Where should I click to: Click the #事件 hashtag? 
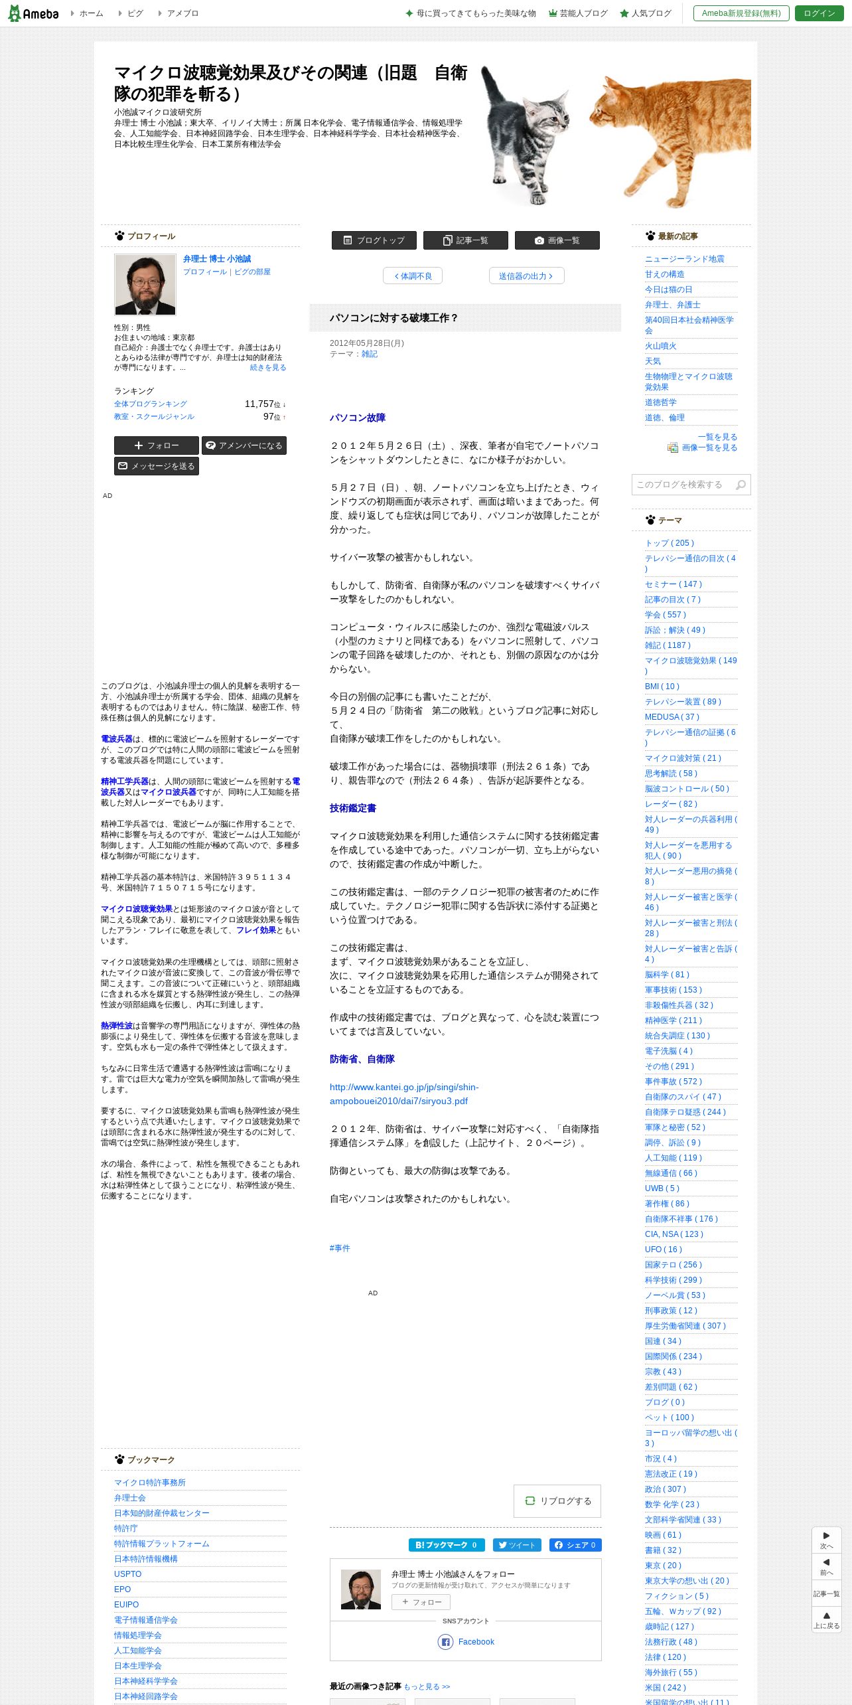pos(340,1248)
